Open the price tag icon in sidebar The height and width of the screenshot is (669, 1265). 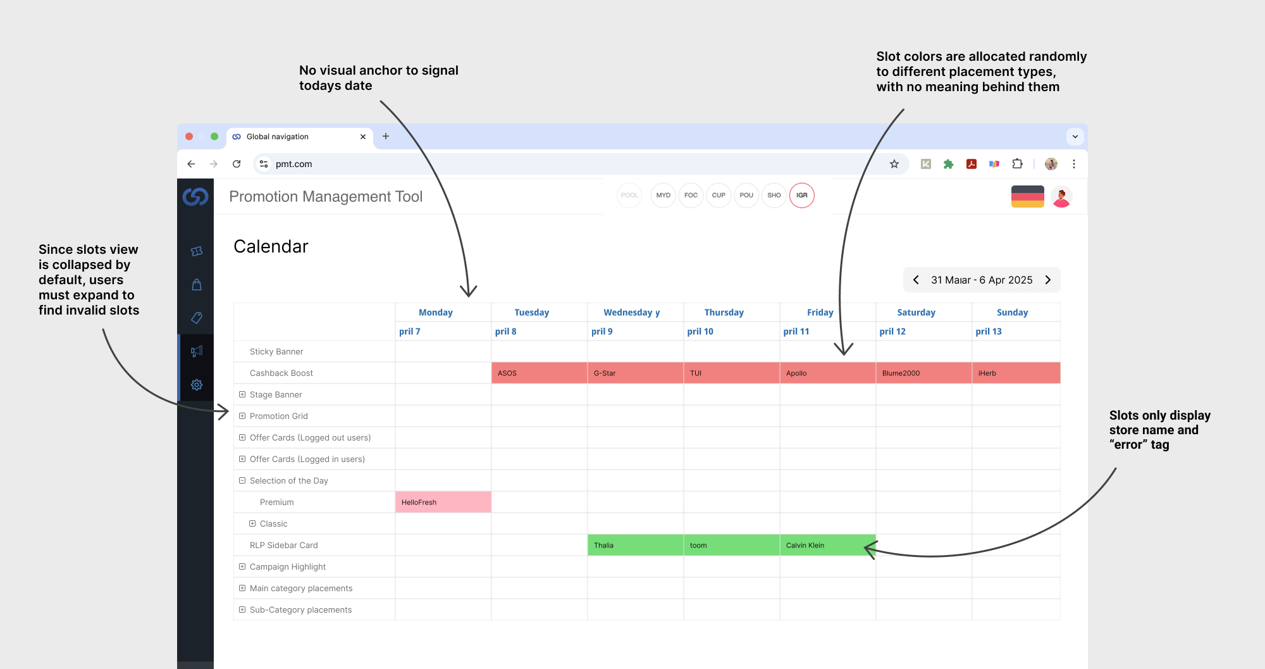point(197,318)
